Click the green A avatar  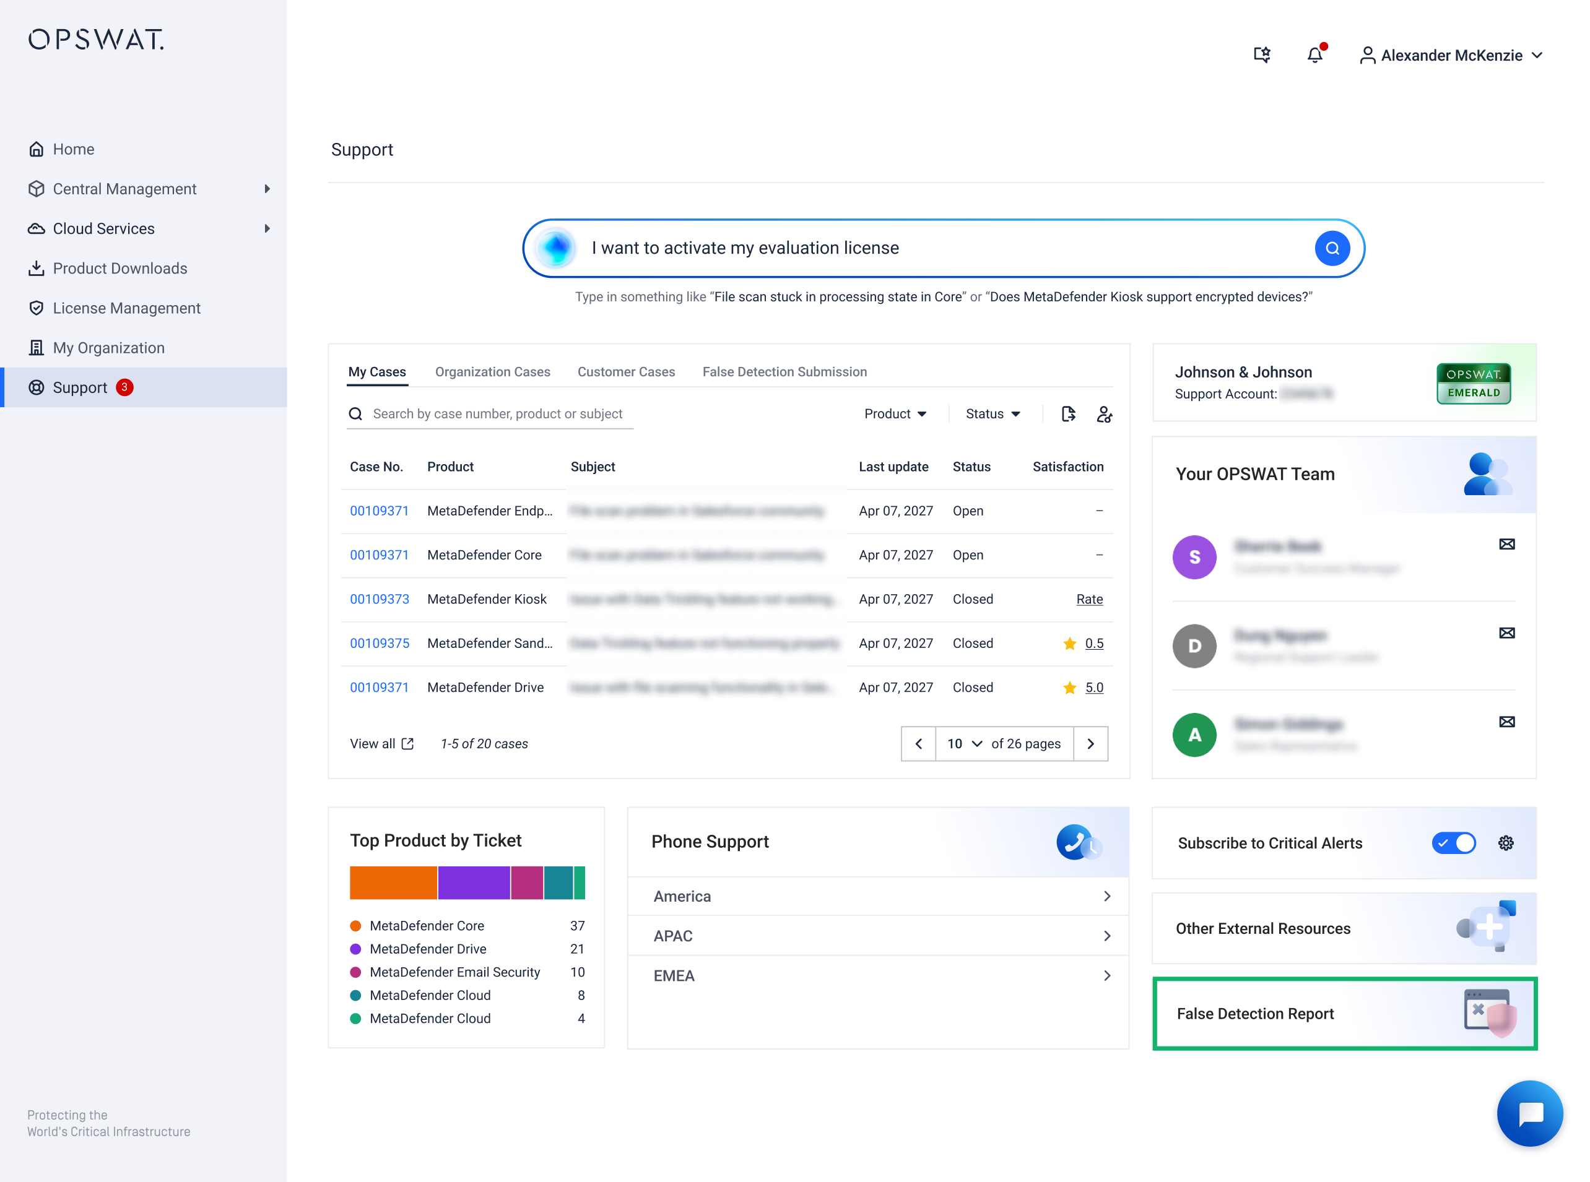tap(1194, 734)
